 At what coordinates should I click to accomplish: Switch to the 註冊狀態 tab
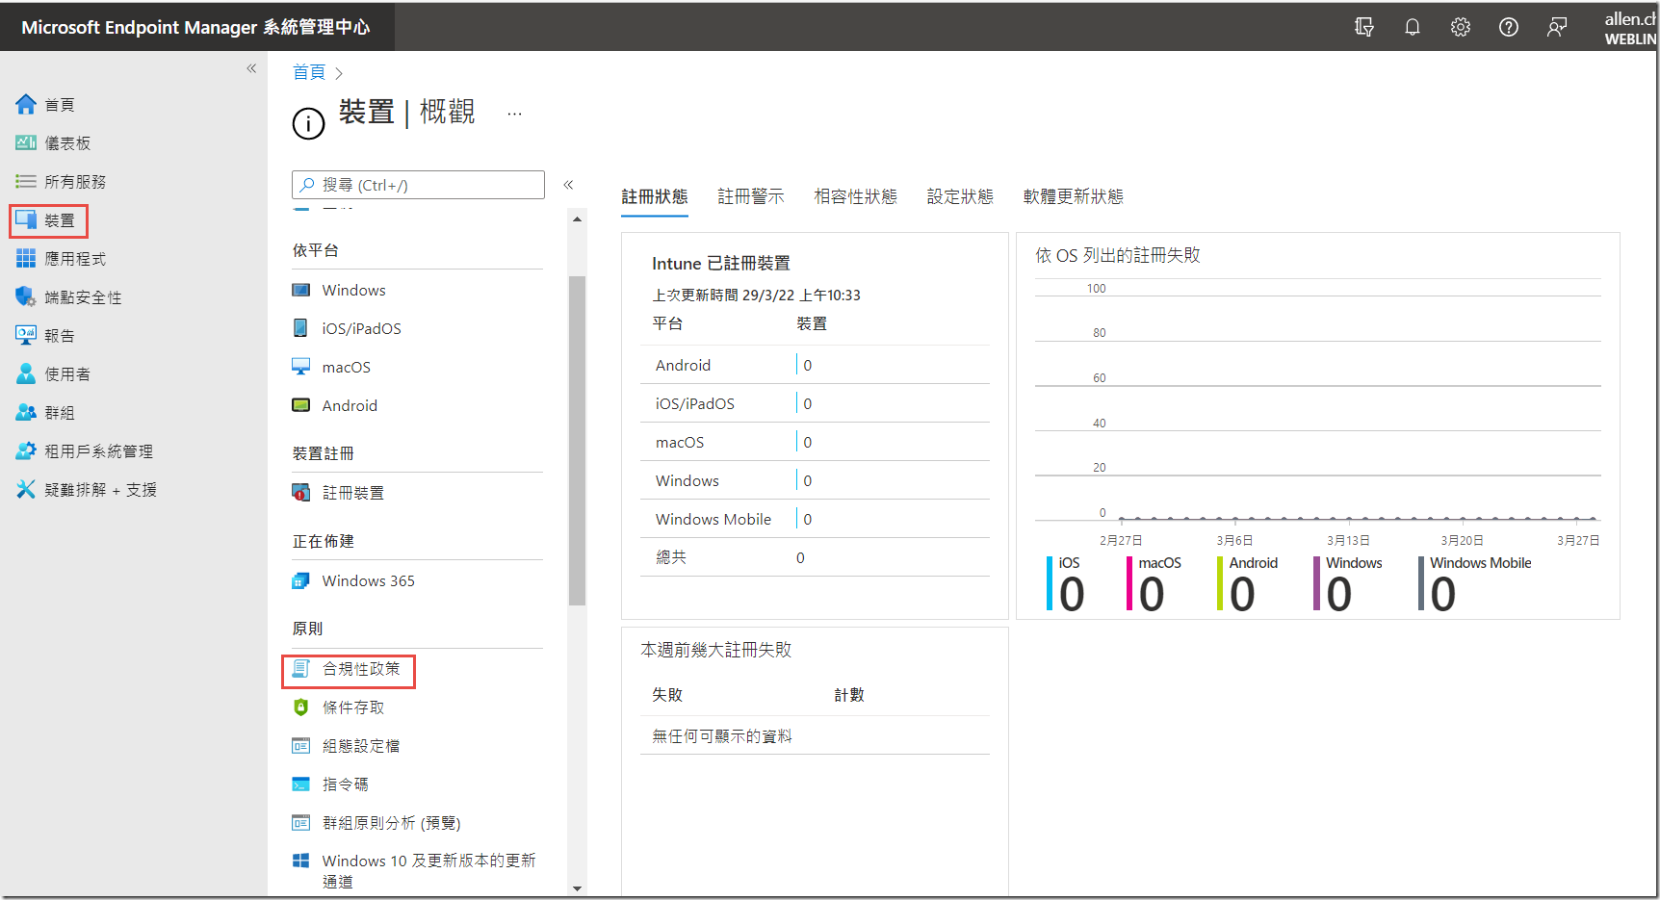[655, 196]
